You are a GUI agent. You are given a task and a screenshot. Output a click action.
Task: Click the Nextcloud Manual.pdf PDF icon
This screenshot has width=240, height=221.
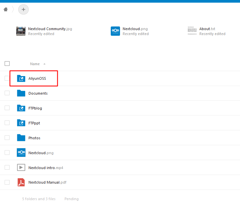pos(21,182)
